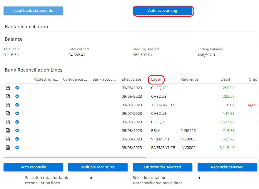Viewport: 259px width, 189px height.
Task: Click Unreconcile selected button
Action: pos(163,167)
